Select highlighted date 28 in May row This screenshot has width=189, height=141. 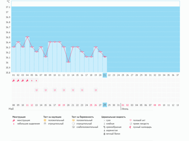click(105, 105)
